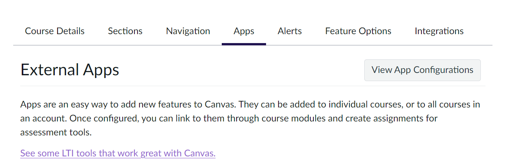This screenshot has height=168, width=508.
Task: Click the word "Feature" in the tab bar
Action: [x=340, y=31]
